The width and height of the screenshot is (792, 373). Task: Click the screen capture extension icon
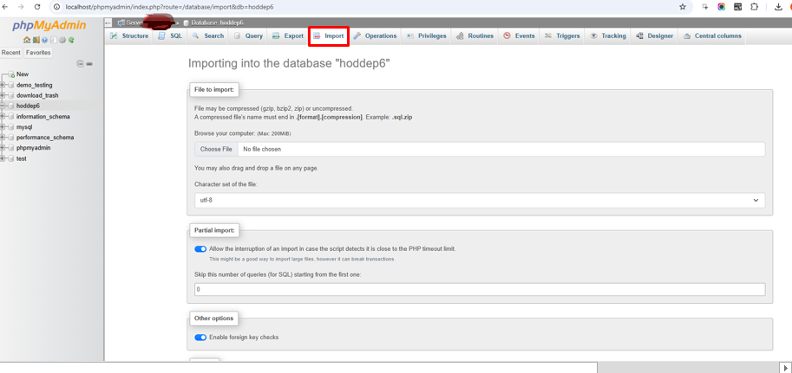(705, 7)
